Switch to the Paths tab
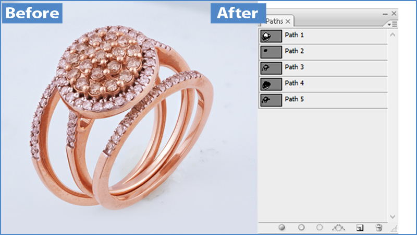The height and width of the screenshot is (235, 417). 274,21
